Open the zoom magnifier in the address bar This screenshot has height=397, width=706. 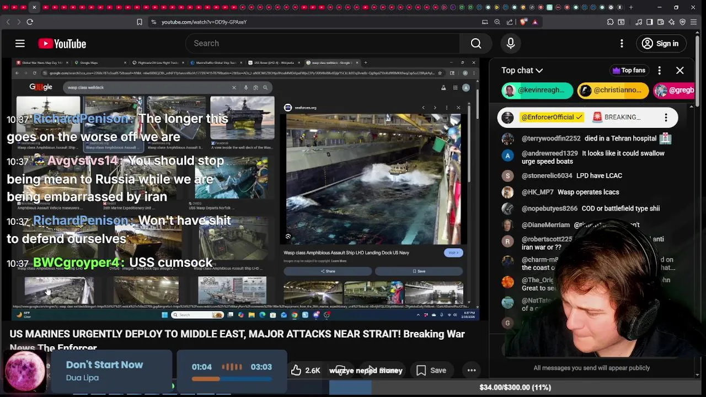click(x=497, y=22)
